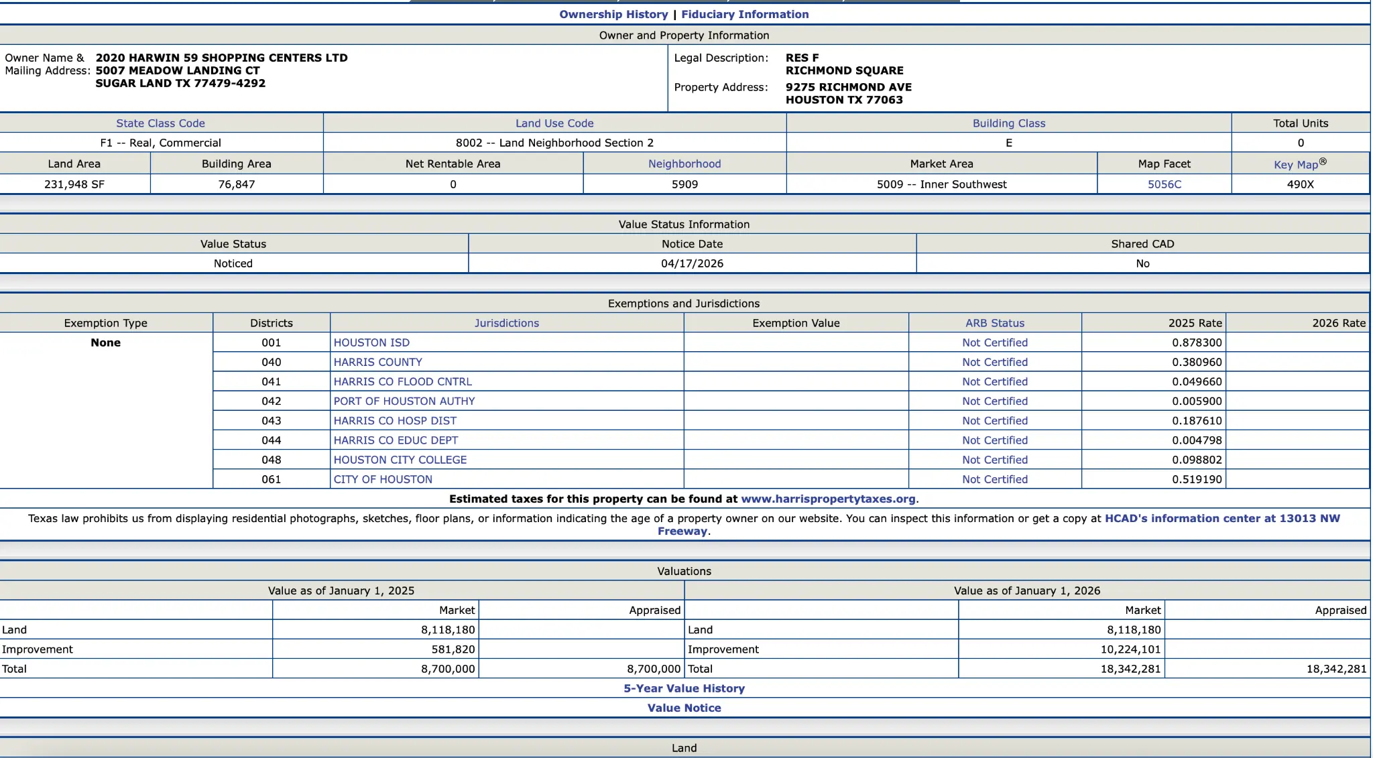Screen dimensions: 1373x758
Task: Open HARRIS CO HOSP DIST link
Action: click(x=395, y=421)
